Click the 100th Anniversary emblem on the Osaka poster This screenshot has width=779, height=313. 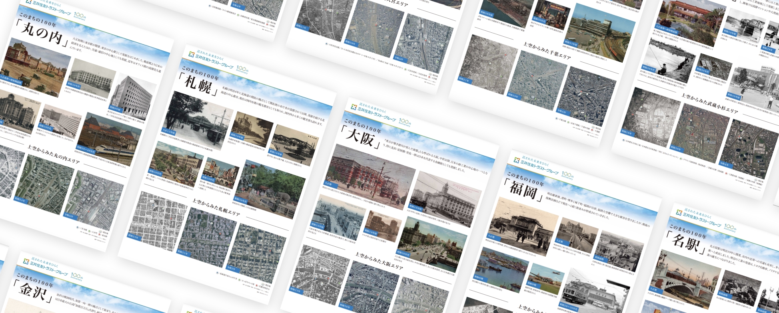pos(405,122)
